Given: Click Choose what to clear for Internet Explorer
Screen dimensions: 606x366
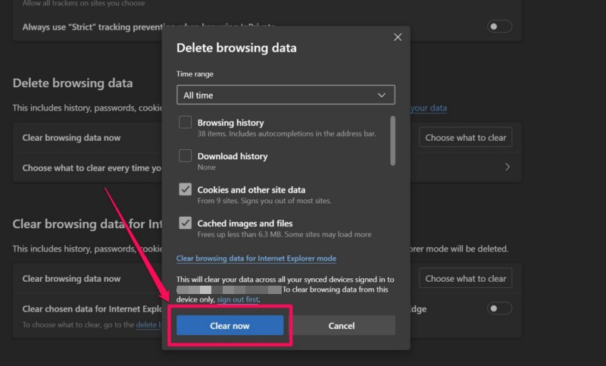Looking at the screenshot, I should pyautogui.click(x=465, y=278).
